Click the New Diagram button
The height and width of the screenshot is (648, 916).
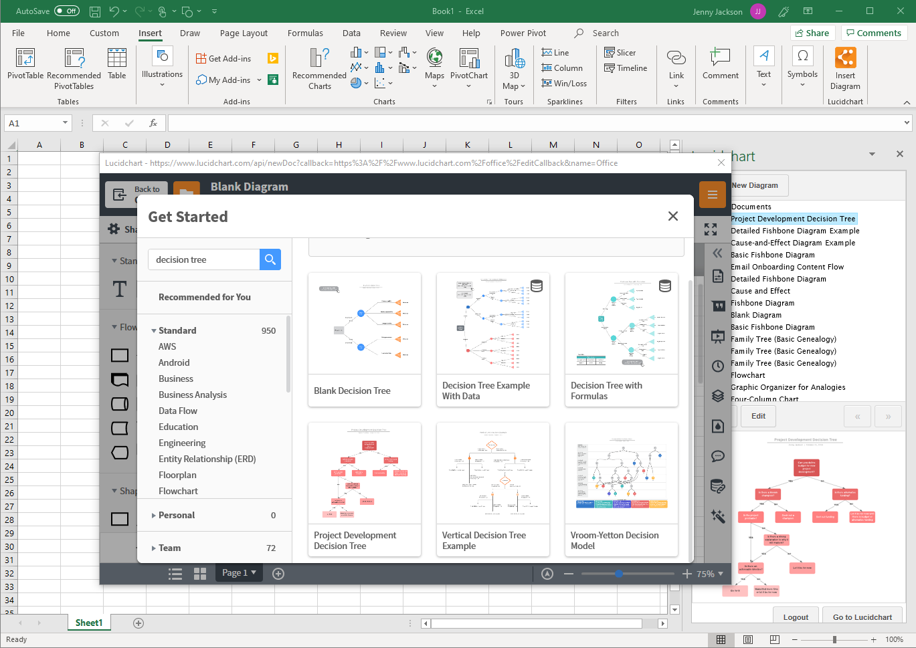click(x=757, y=185)
